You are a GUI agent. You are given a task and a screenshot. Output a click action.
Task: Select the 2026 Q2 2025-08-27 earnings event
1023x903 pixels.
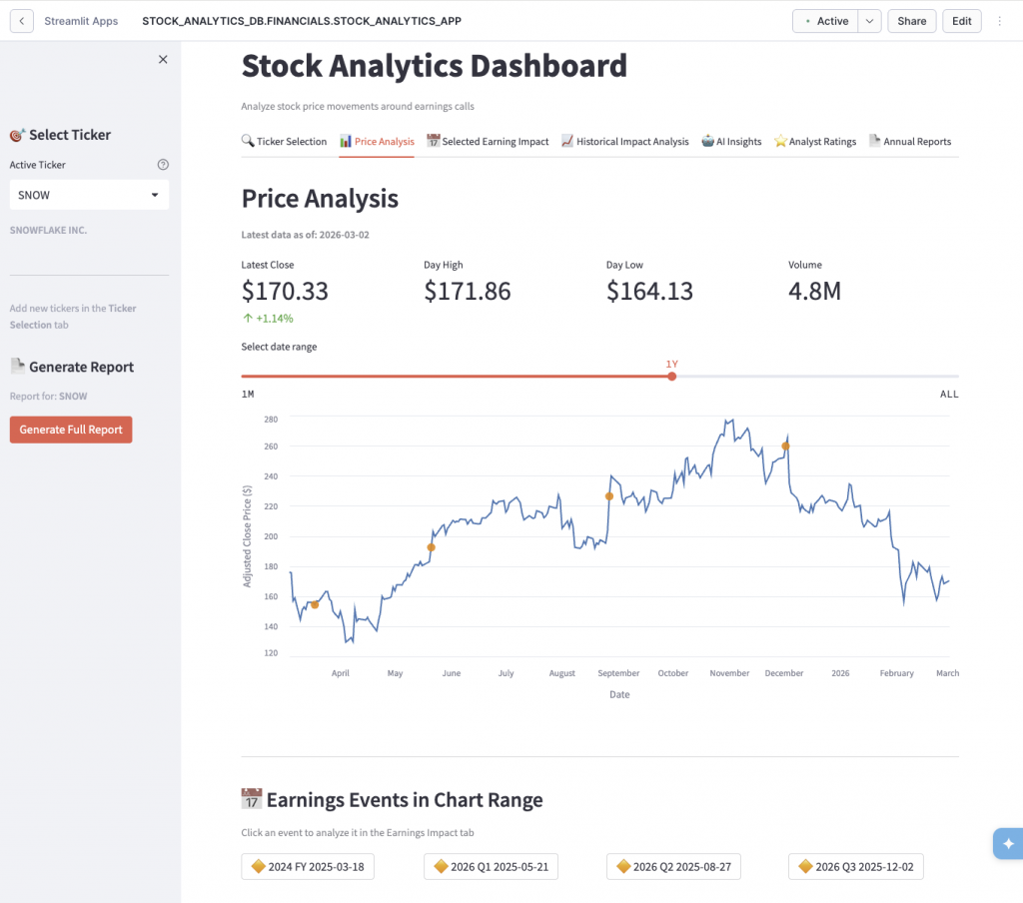pos(673,867)
